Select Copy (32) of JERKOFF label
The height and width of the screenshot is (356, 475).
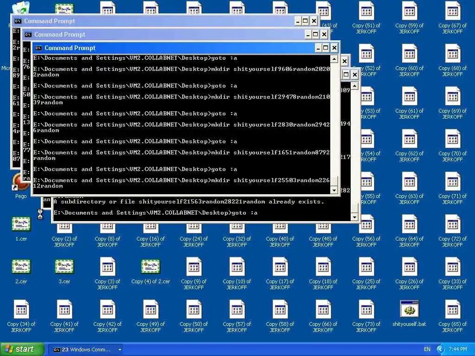pyautogui.click(x=237, y=242)
